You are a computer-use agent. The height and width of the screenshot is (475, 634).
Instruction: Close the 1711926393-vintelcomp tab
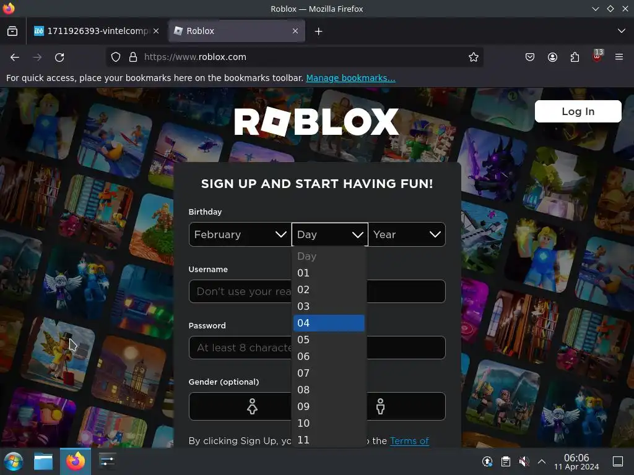point(156,31)
